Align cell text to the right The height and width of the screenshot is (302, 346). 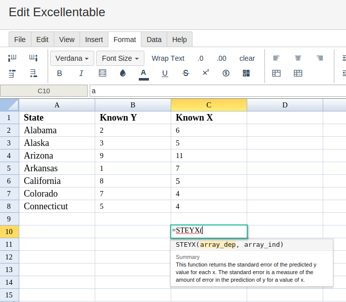point(320,58)
